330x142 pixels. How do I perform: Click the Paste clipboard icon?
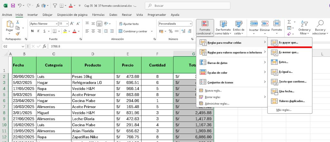[x=9, y=24]
